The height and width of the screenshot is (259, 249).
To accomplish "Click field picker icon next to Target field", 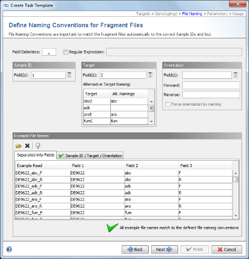I will pyautogui.click(x=150, y=75).
